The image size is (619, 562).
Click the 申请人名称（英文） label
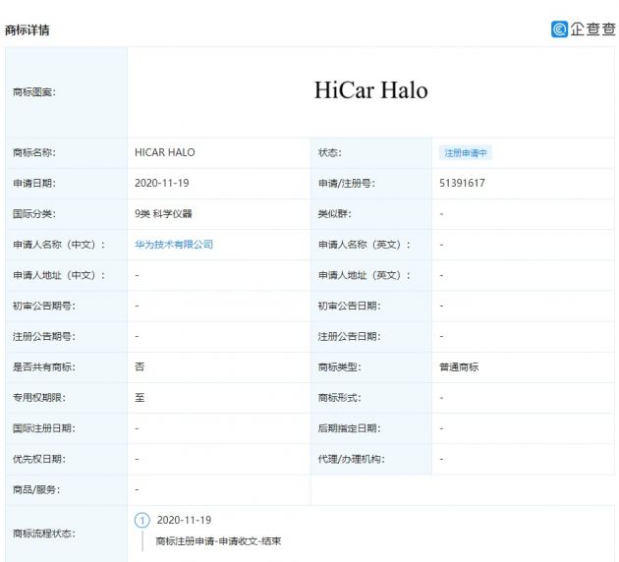(365, 245)
